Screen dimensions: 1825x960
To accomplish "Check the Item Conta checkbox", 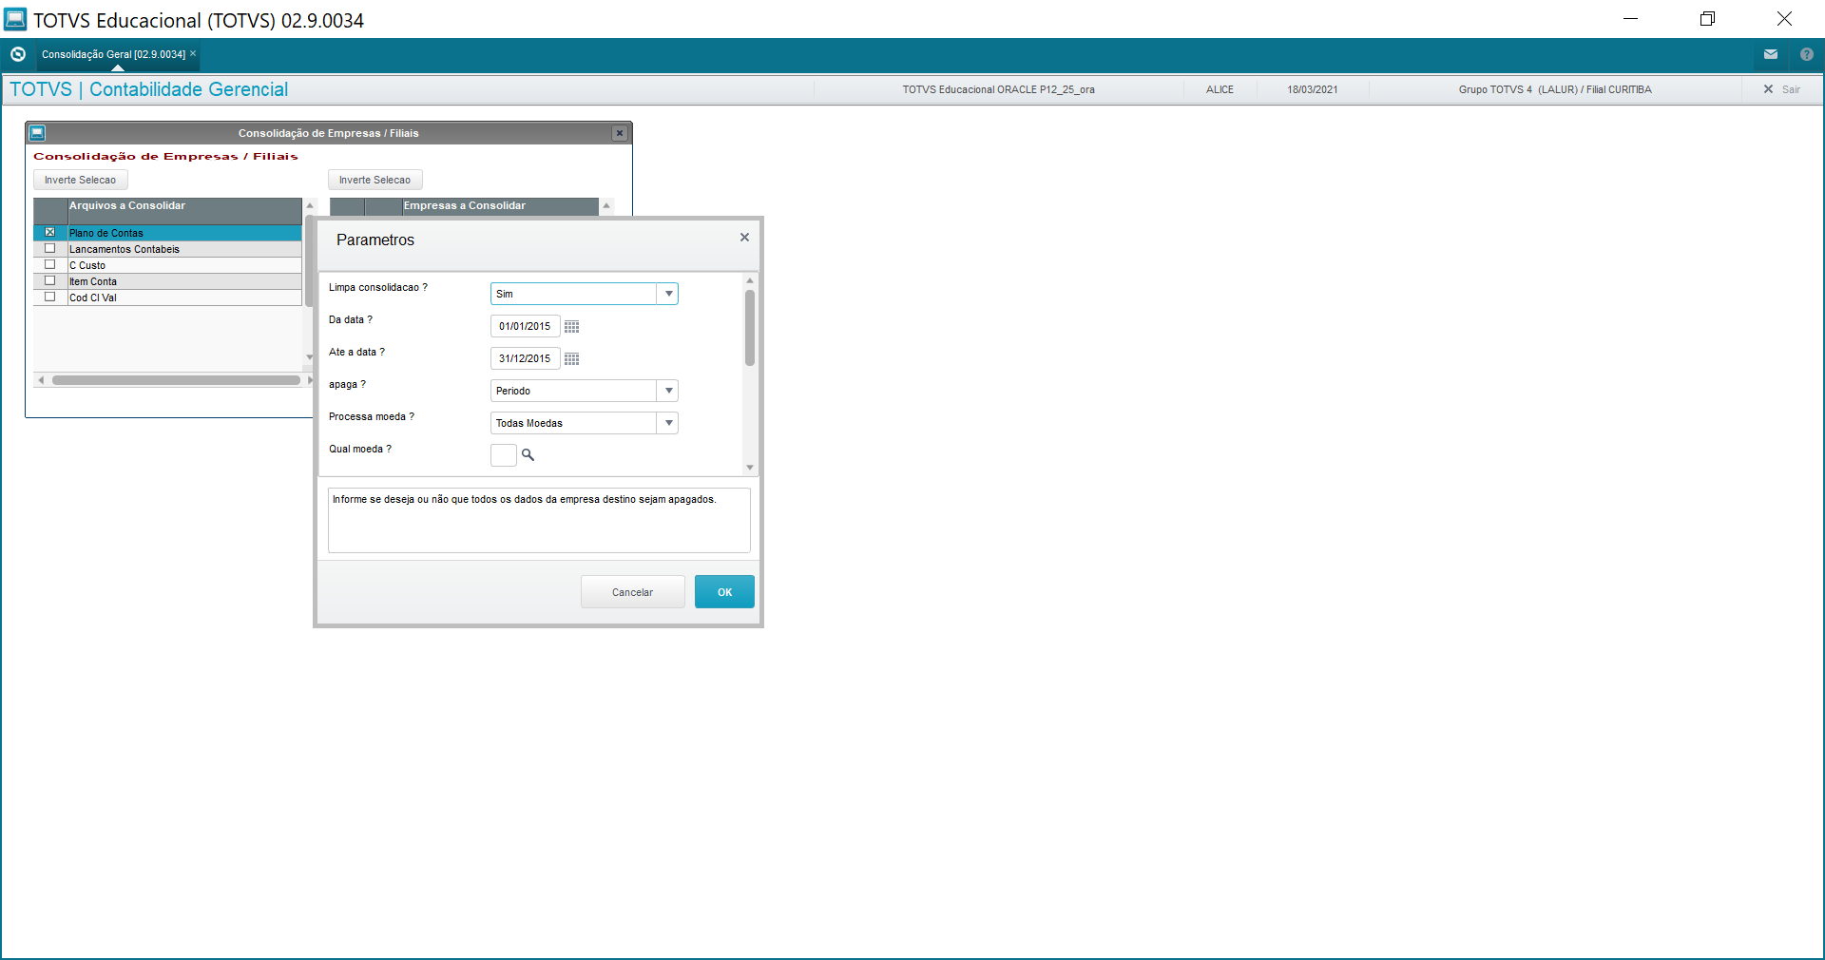I will 50,280.
